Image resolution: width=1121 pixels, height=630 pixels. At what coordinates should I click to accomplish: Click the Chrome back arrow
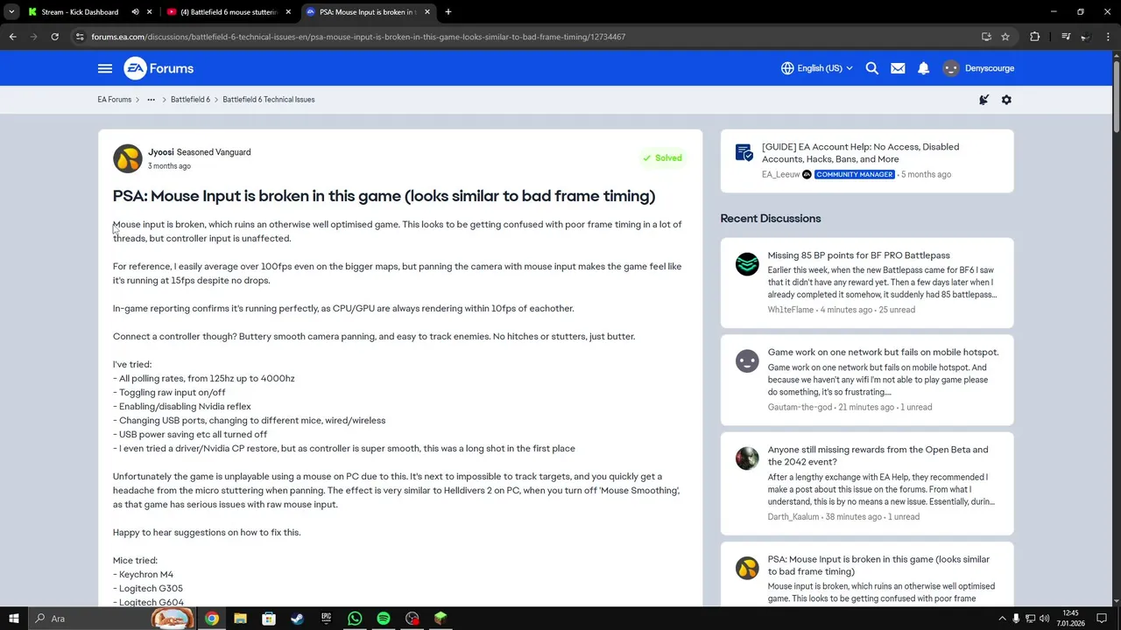tap(12, 37)
